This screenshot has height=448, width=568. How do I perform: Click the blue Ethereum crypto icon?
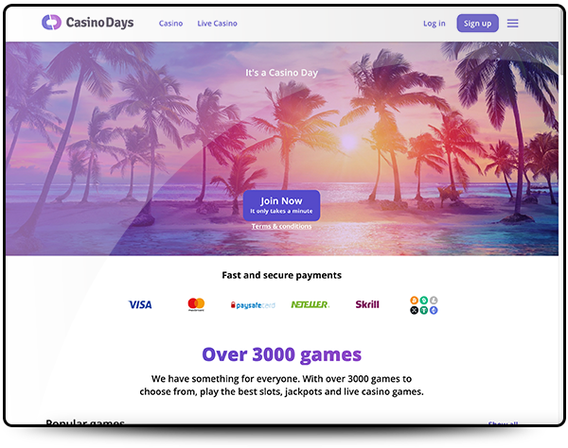click(x=434, y=310)
